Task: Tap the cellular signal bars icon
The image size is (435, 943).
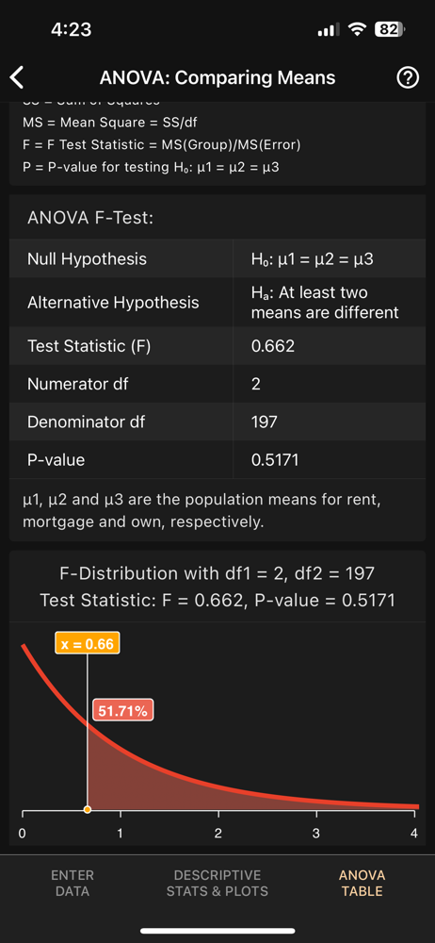Action: point(328,29)
